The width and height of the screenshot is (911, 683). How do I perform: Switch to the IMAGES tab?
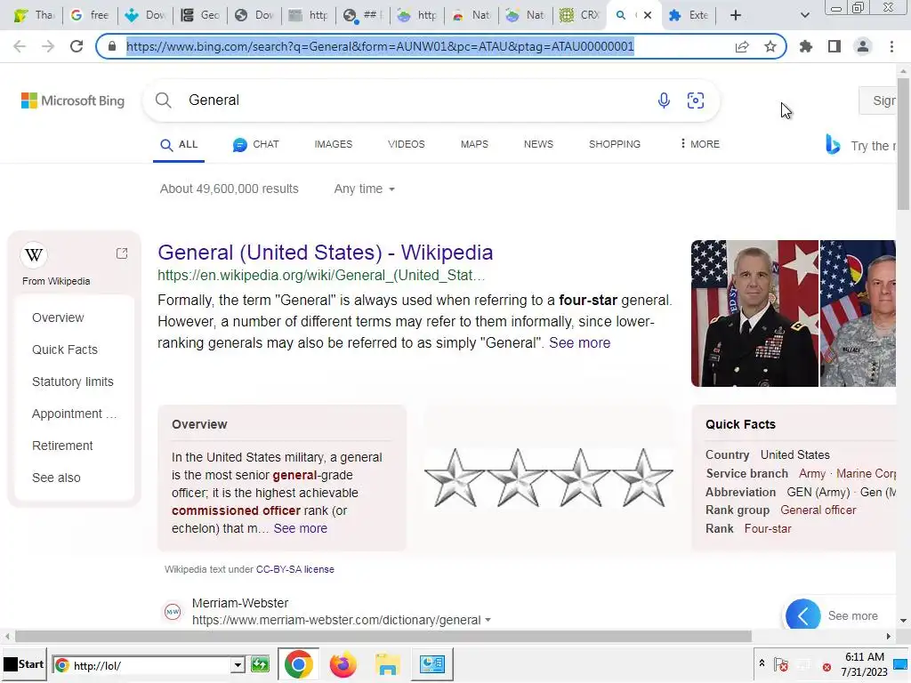point(334,144)
